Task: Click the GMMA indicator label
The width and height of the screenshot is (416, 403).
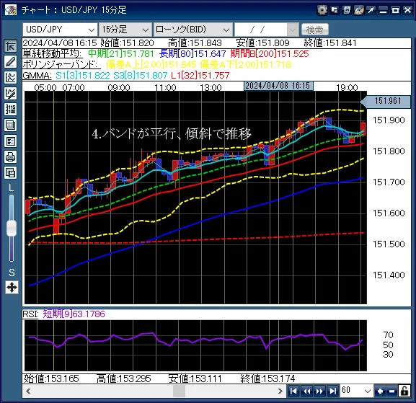Action: [x=37, y=76]
